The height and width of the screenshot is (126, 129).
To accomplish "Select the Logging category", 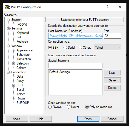I will point(22,24).
